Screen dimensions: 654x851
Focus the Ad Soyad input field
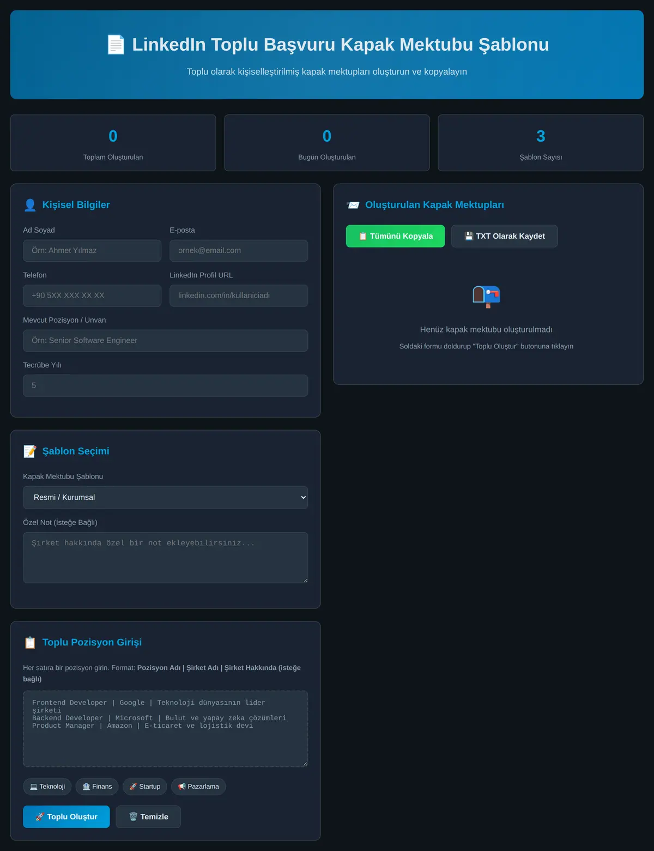(x=92, y=251)
